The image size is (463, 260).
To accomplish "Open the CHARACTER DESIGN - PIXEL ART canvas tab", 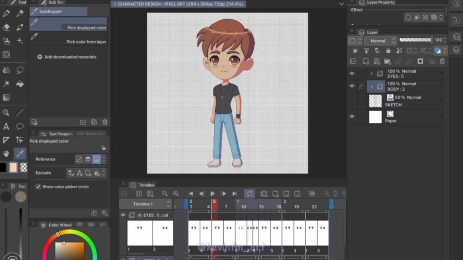I will tap(181, 4).
